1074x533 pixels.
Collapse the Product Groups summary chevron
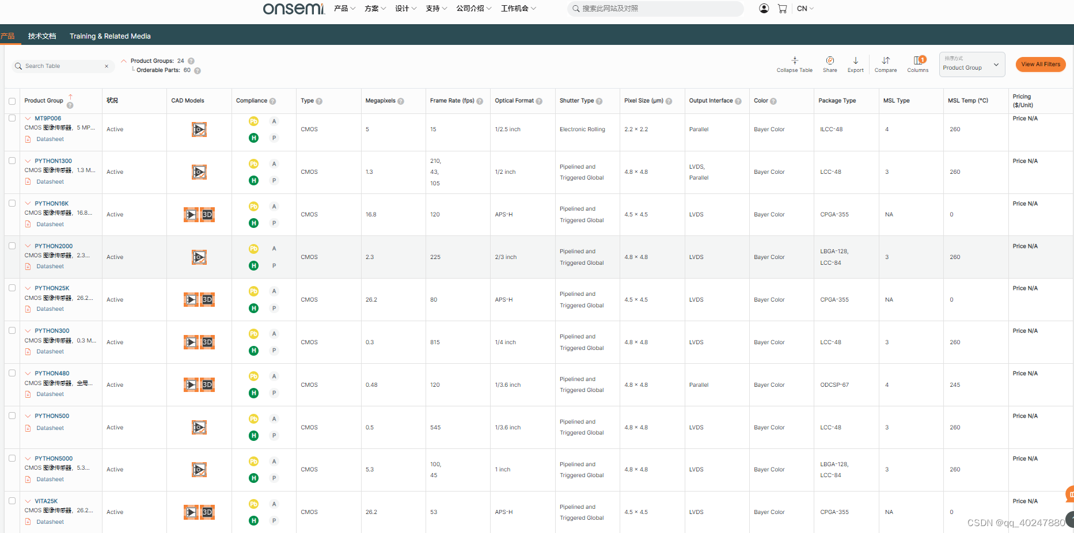123,60
